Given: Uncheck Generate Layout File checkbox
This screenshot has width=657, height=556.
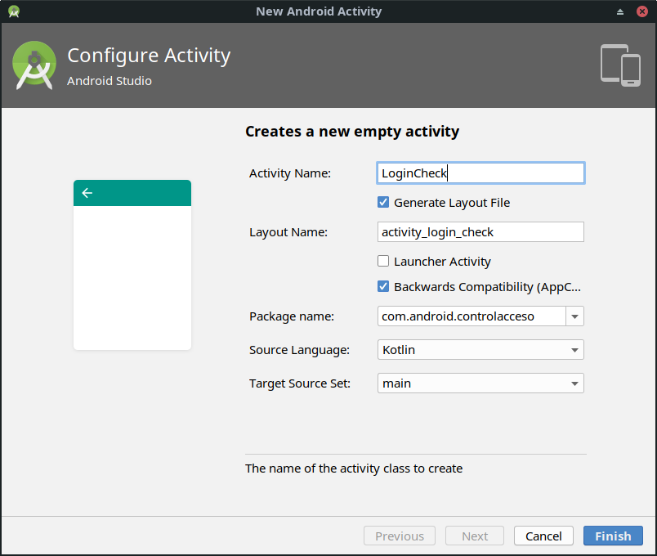Looking at the screenshot, I should [x=383, y=203].
